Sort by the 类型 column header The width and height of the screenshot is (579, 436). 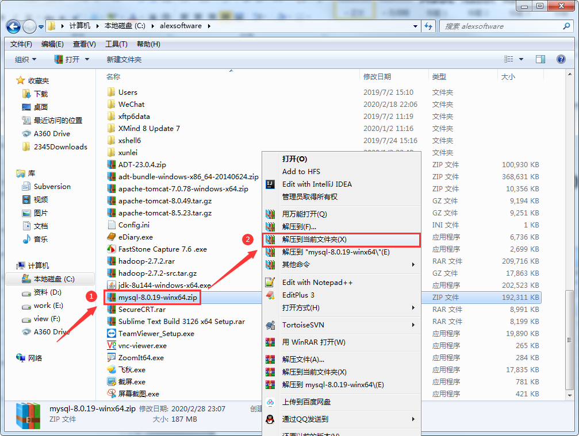[439, 77]
